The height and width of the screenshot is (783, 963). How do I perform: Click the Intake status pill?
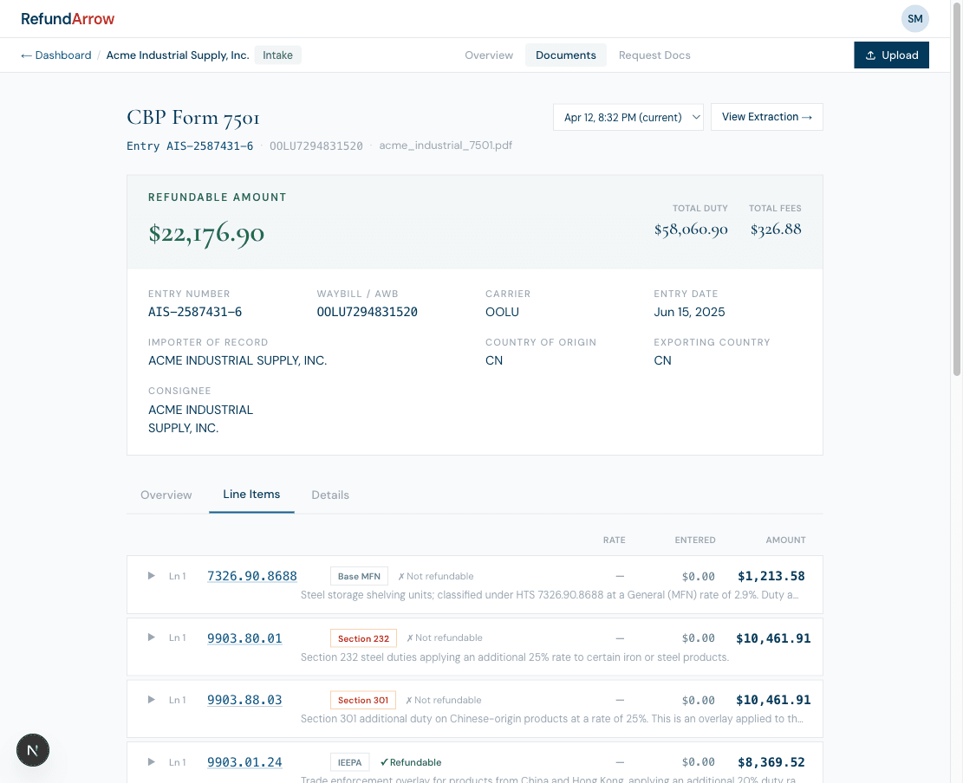277,55
